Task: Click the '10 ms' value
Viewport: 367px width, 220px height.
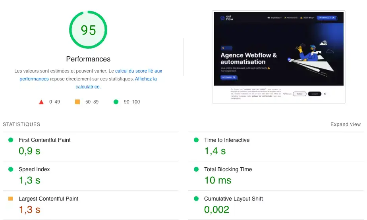Action: [x=218, y=180]
